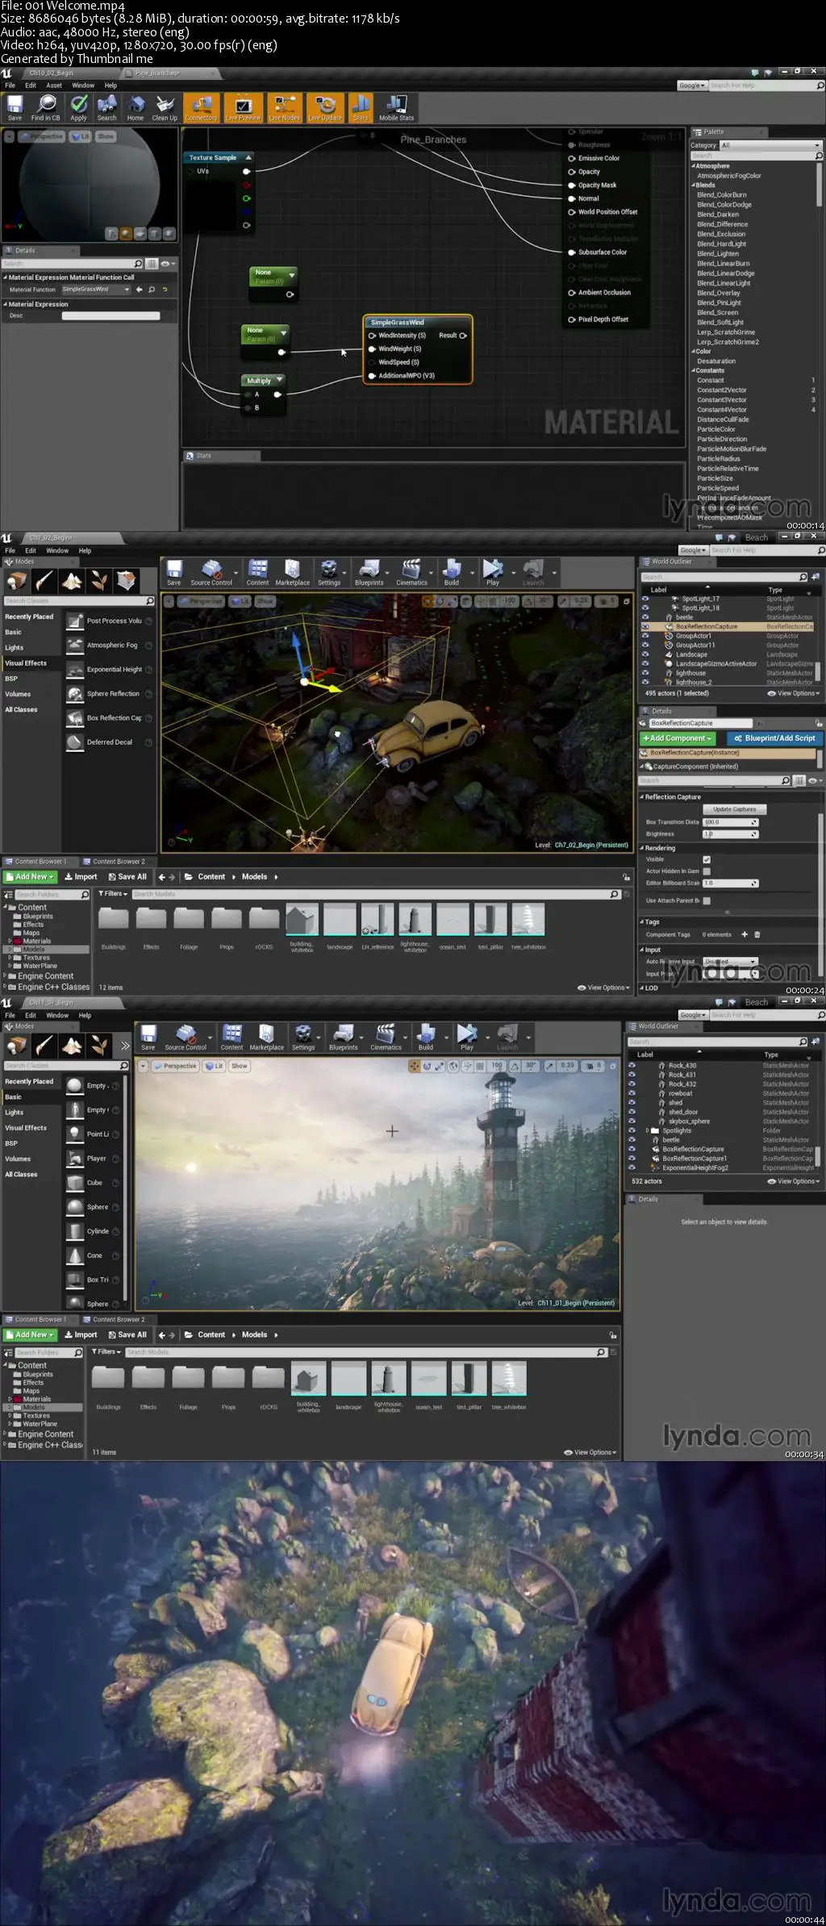Toggle visibility of Landscape in Ch7_02_Begin outliner

pos(645,654)
